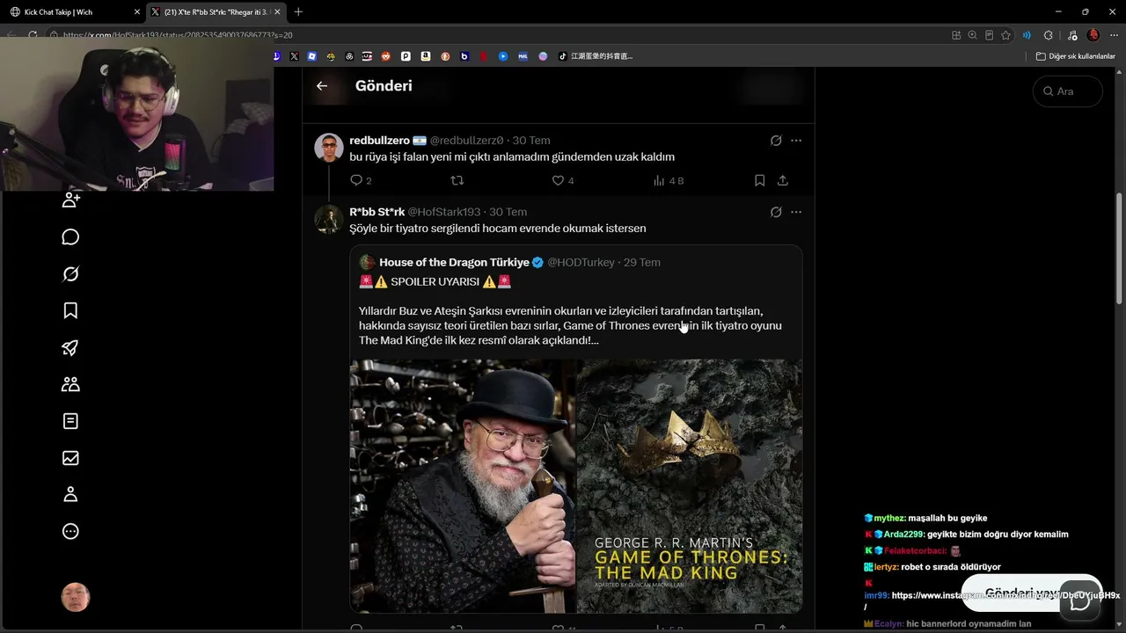Click the add-follower icon in X sidebar
The width and height of the screenshot is (1126, 633).
pos(71,200)
